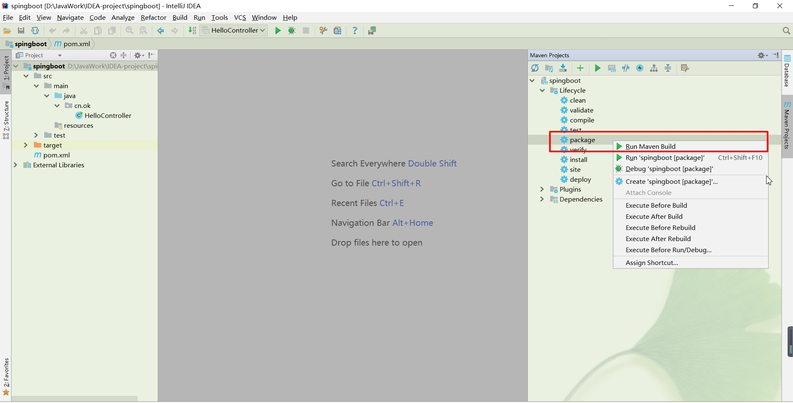This screenshot has height=403, width=793.
Task: Toggle the Z: Structure tool window
Action: pyautogui.click(x=6, y=119)
